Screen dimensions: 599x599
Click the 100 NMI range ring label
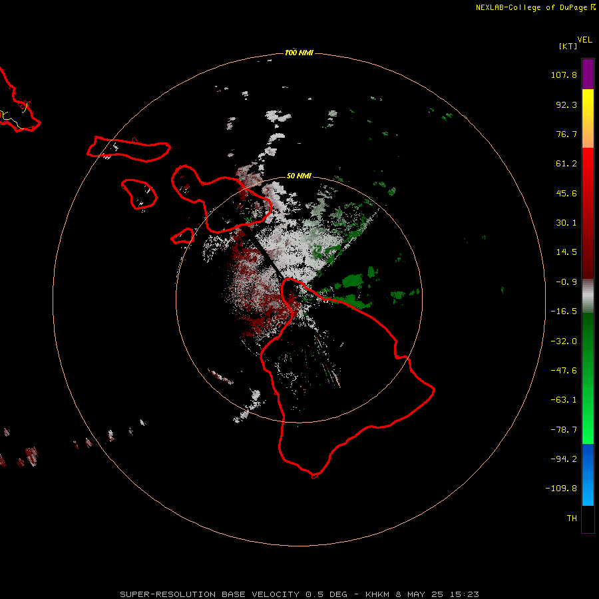tap(299, 53)
